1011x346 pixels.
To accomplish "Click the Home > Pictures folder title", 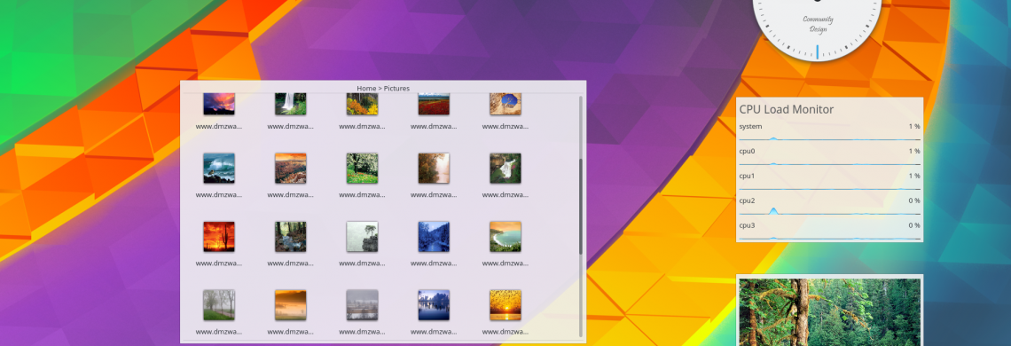I will coord(383,89).
